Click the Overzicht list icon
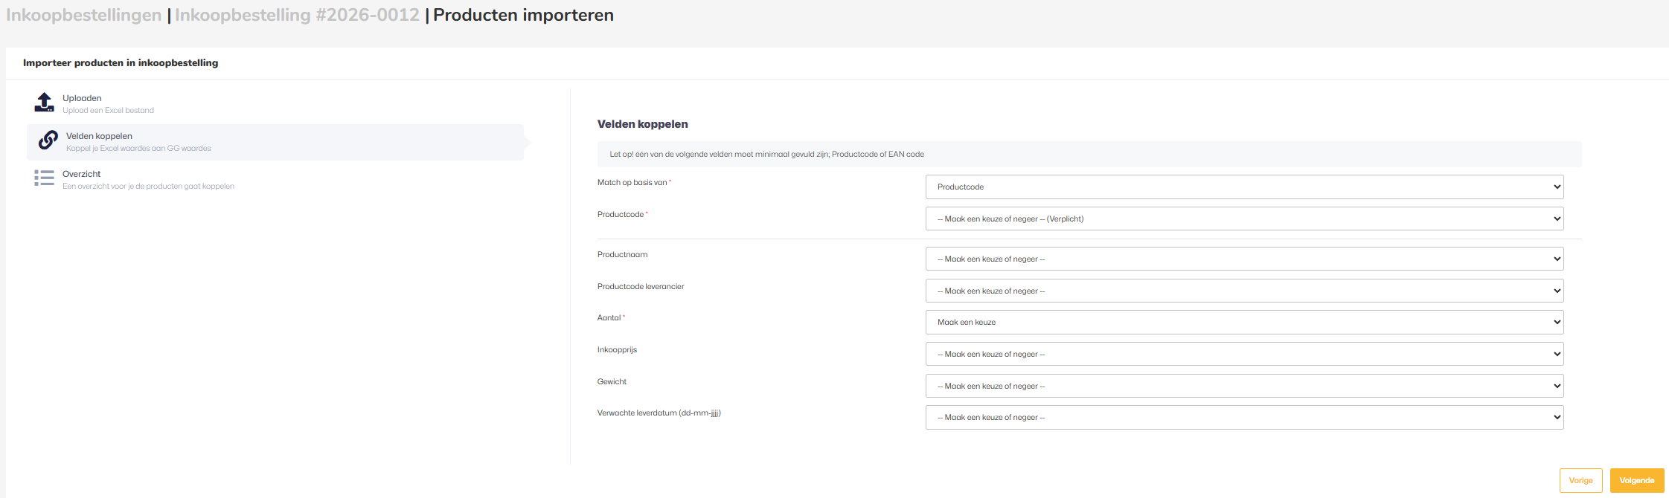This screenshot has width=1669, height=498. tap(45, 178)
